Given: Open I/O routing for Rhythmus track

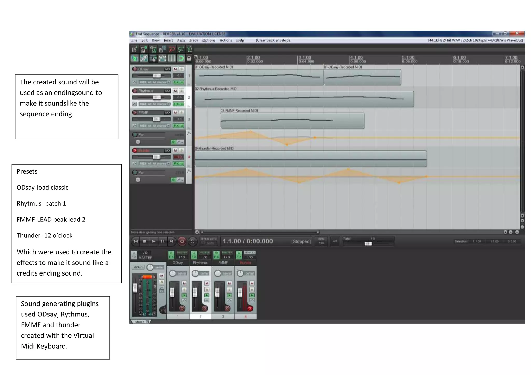Looking at the screenshot, I should click(167, 91).
